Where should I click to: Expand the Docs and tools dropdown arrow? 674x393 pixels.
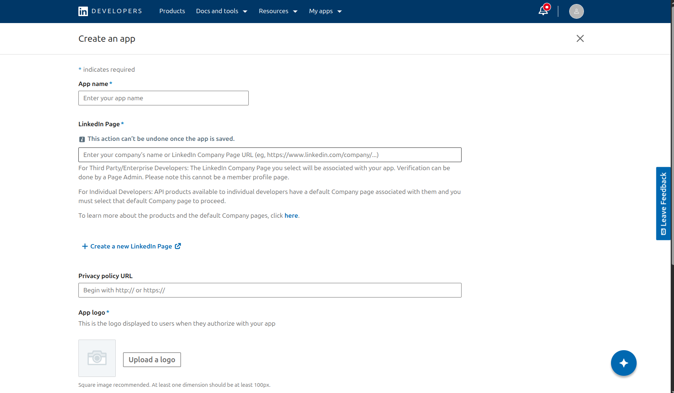(245, 11)
